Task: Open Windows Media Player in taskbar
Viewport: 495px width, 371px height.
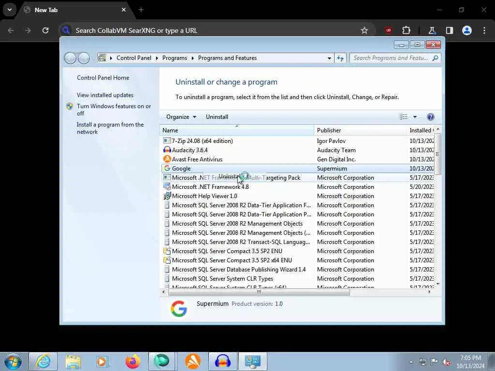Action: coord(102,361)
